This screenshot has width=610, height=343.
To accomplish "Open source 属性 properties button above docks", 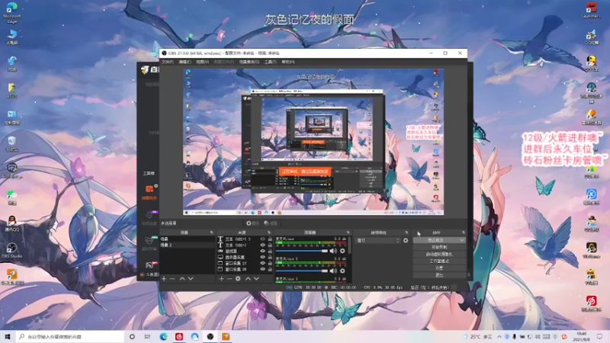I will (x=253, y=223).
